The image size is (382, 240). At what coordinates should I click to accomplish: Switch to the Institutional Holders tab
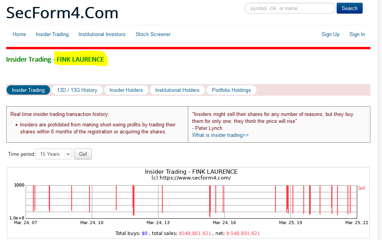tap(177, 90)
